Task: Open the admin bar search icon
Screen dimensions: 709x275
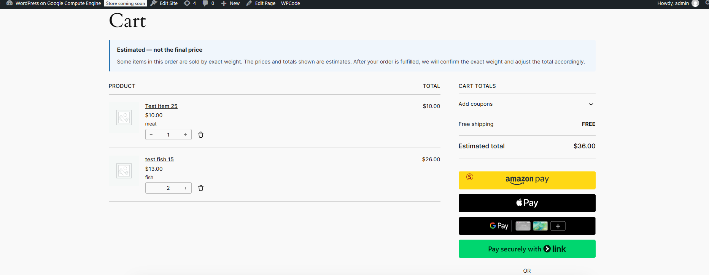Action: point(707,3)
